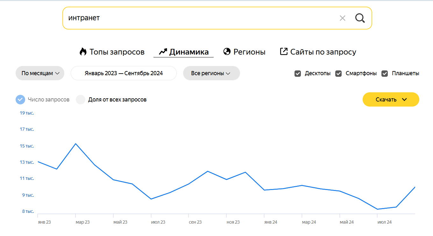This screenshot has height=236, width=433.
Task: Uncheck the Смартфоны checkbox
Action: [x=338, y=74]
